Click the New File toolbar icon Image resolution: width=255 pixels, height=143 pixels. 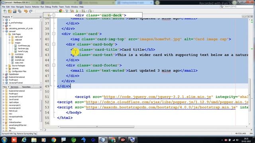click(5, 11)
